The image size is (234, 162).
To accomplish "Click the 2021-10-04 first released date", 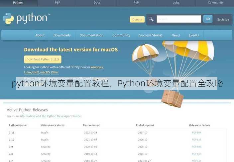I will coord(91,140).
